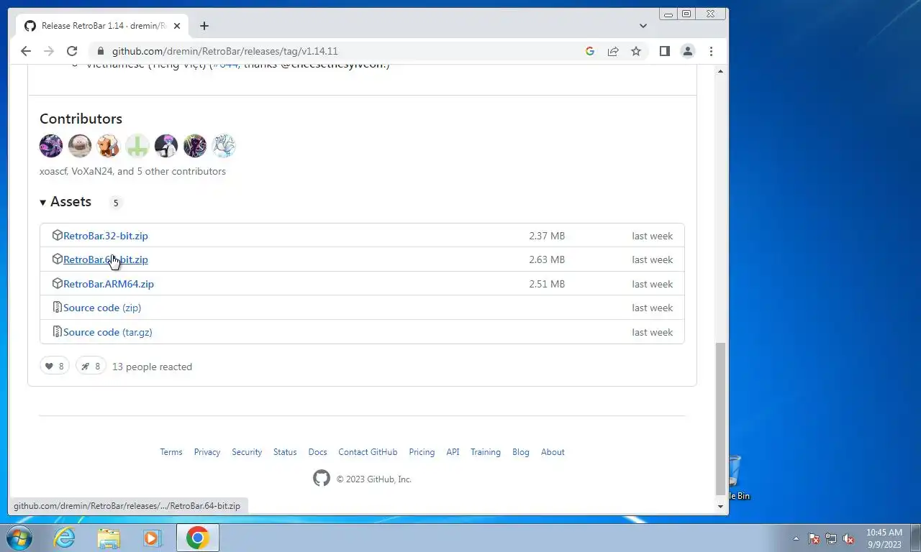This screenshot has height=552, width=921.
Task: Open the third contributor avatar
Action: tap(109, 146)
